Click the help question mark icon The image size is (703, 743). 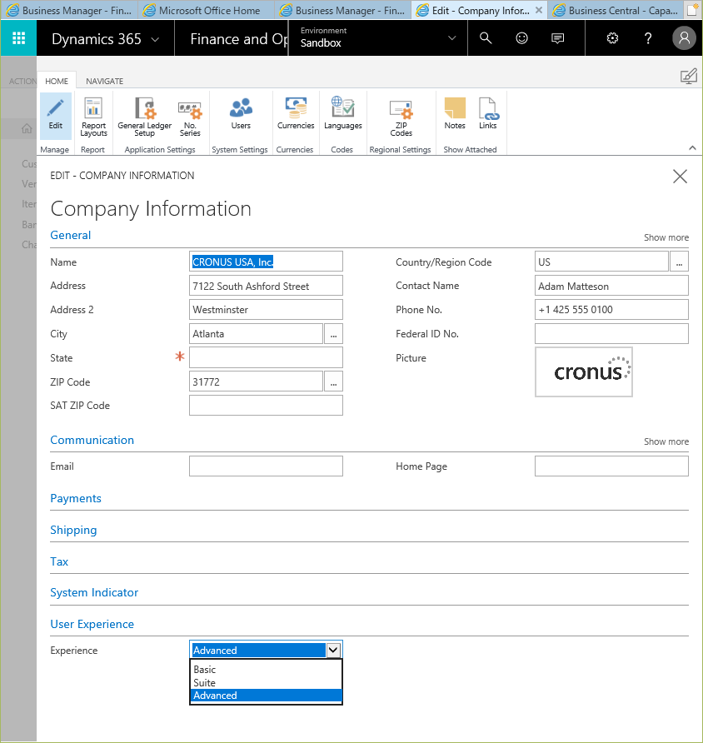point(648,38)
